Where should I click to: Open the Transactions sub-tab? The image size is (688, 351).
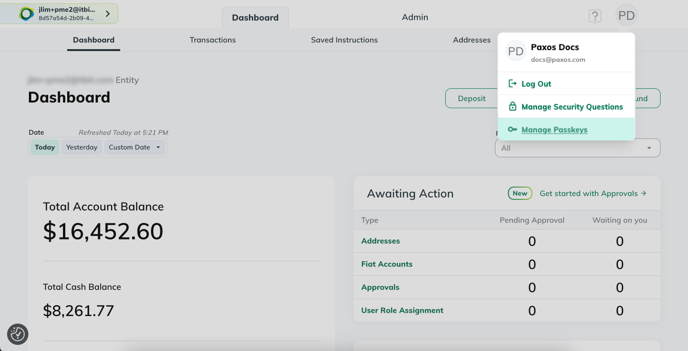click(x=212, y=40)
